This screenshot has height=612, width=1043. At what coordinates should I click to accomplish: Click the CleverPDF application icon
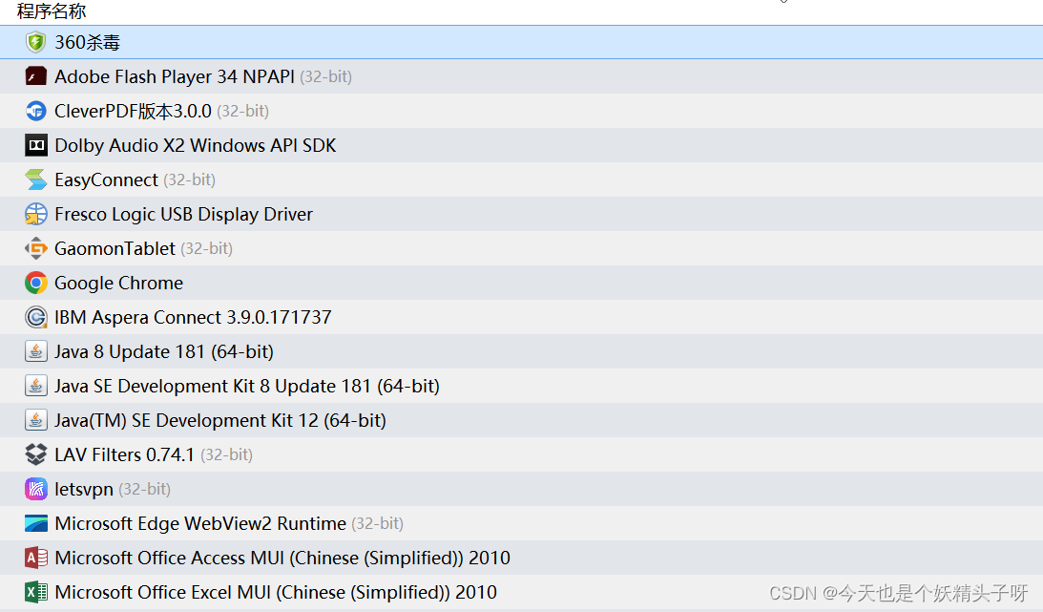36,111
